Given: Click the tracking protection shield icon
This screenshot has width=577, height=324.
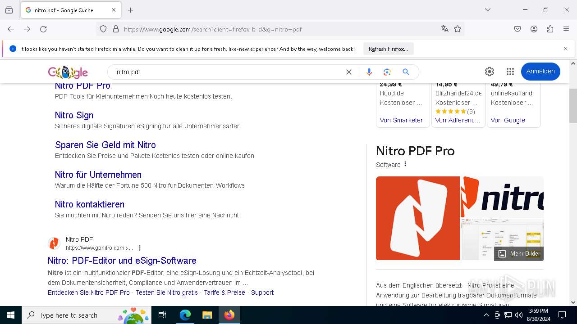Looking at the screenshot, I should [103, 29].
